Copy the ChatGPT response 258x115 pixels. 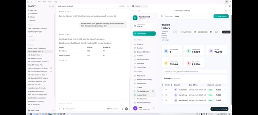click(x=60, y=61)
